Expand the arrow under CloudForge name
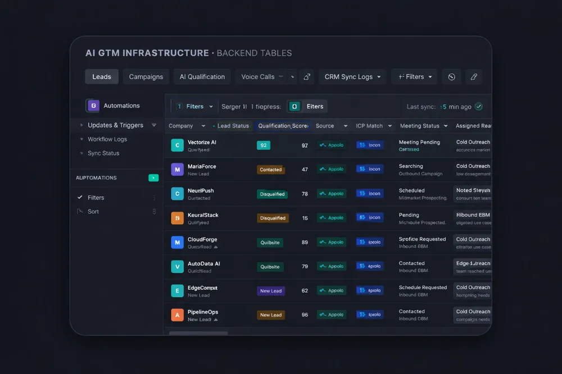 coord(216,247)
